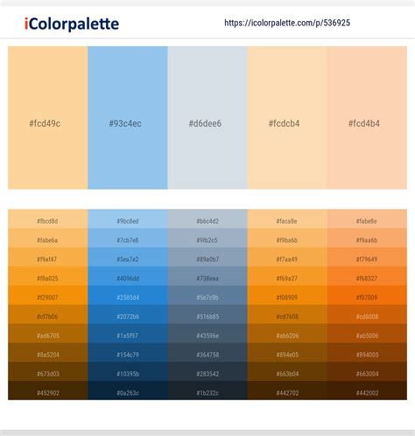Choose the large #fcdcb4 swatch
The image size is (415, 436).
[x=287, y=118]
